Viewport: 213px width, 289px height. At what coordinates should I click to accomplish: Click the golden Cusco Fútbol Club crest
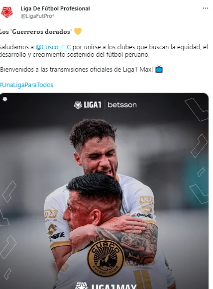tap(106, 258)
